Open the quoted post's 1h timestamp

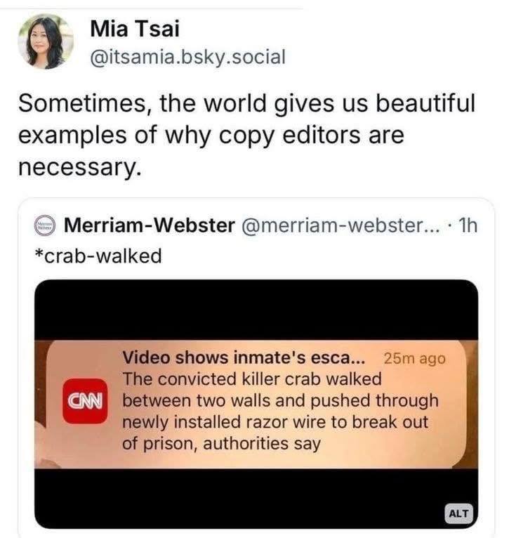[465, 226]
